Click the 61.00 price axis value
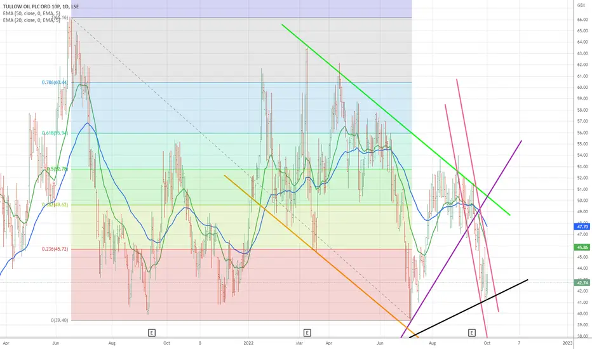592x349 pixels. tap(582, 76)
